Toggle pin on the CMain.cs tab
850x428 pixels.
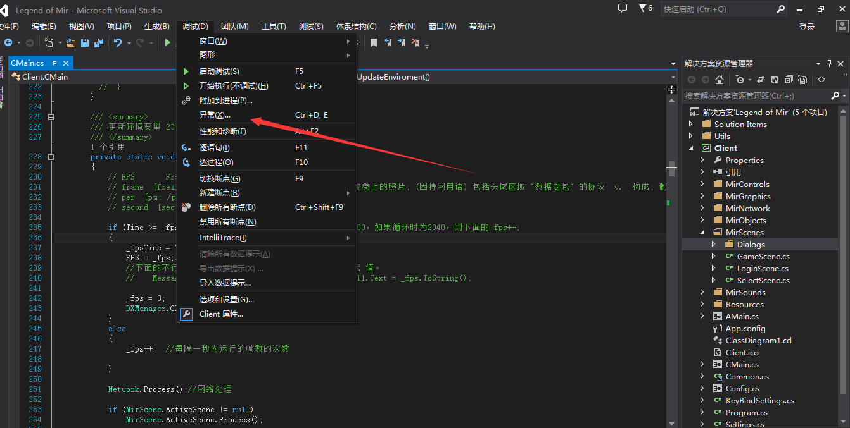54,63
